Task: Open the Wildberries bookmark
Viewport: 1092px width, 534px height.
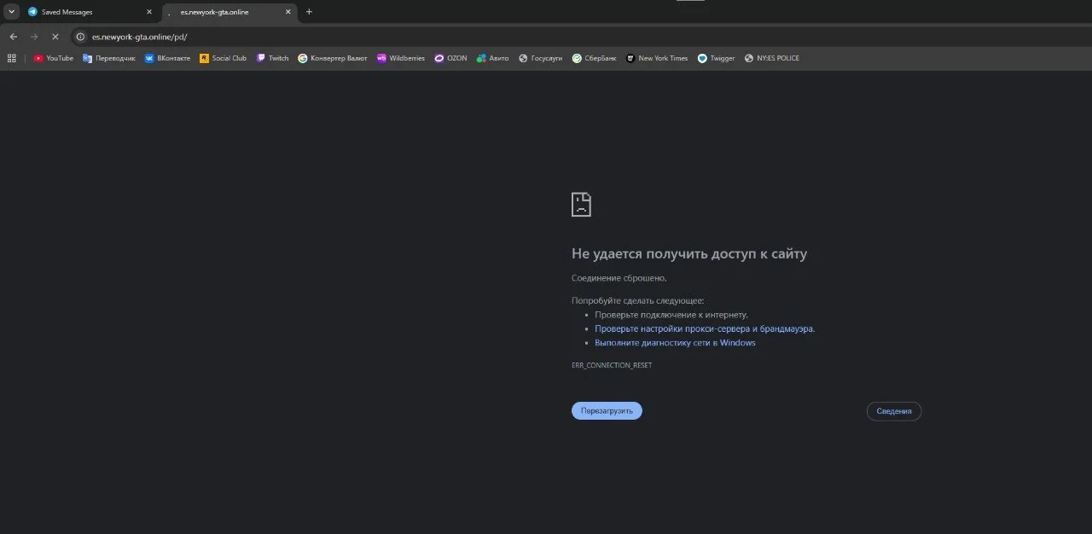Action: pyautogui.click(x=401, y=58)
